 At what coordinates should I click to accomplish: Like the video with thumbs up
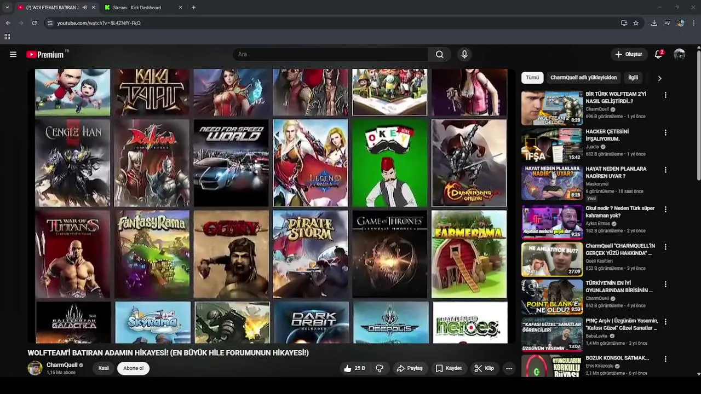click(354, 368)
